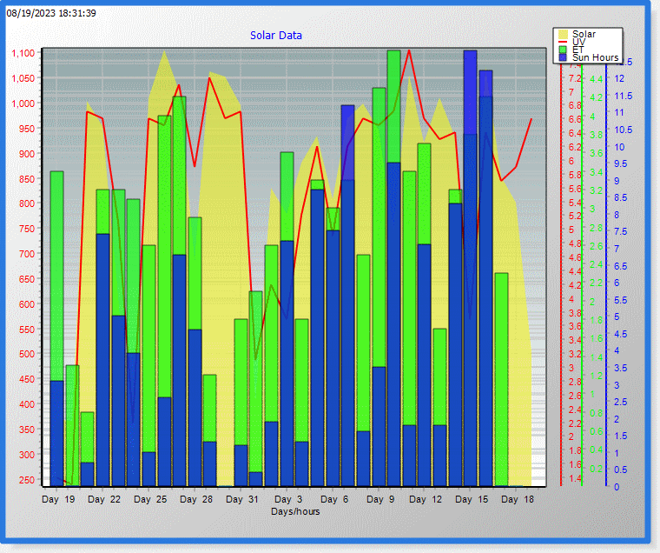The image size is (660, 553).
Task: Click the 350 value on left axis
Action: click(28, 430)
